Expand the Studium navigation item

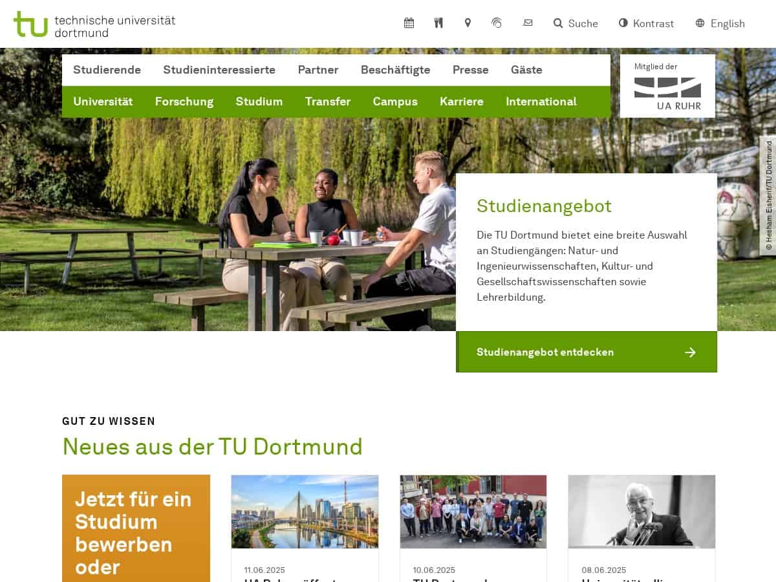coord(259,102)
